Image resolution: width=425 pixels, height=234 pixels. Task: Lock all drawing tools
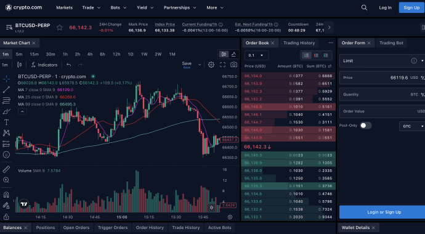coord(6,216)
